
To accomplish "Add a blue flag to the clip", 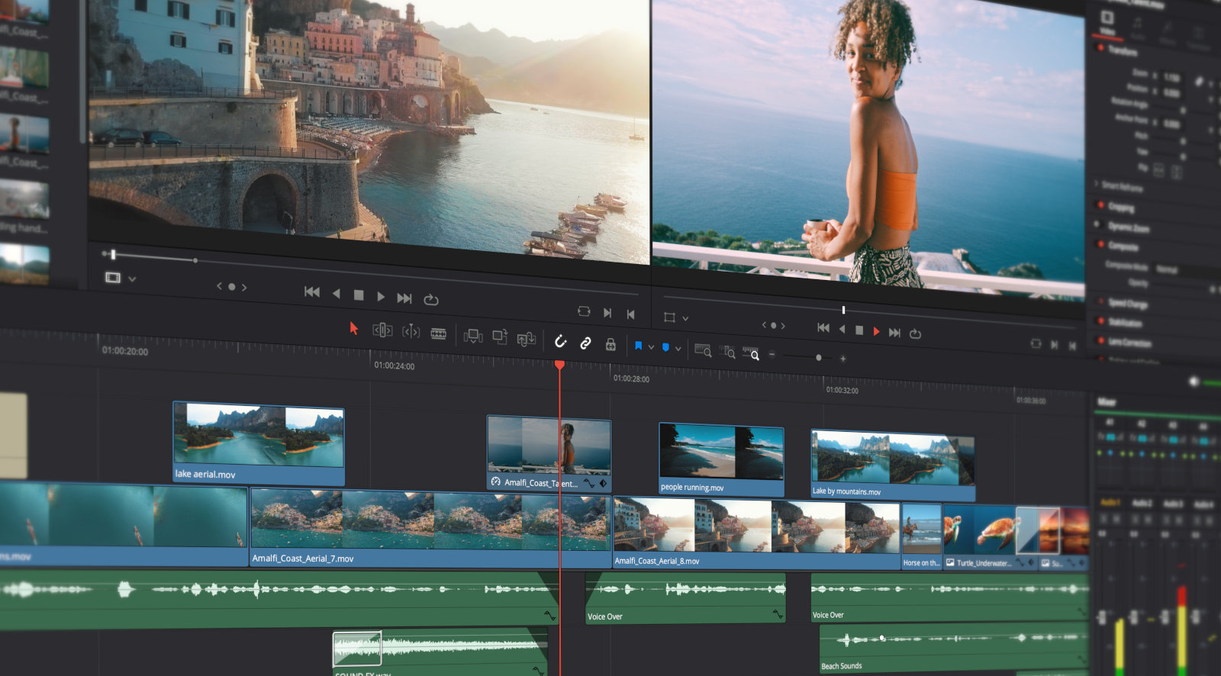I will point(638,346).
